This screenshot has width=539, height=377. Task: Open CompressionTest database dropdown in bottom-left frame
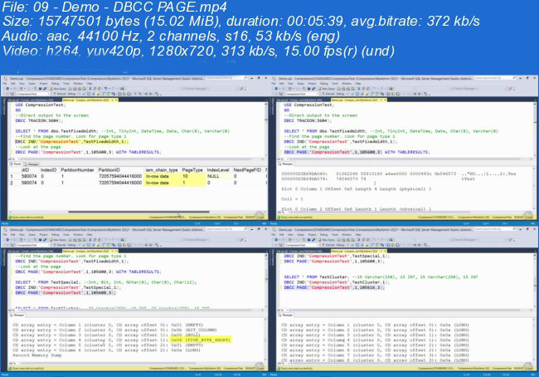33,245
